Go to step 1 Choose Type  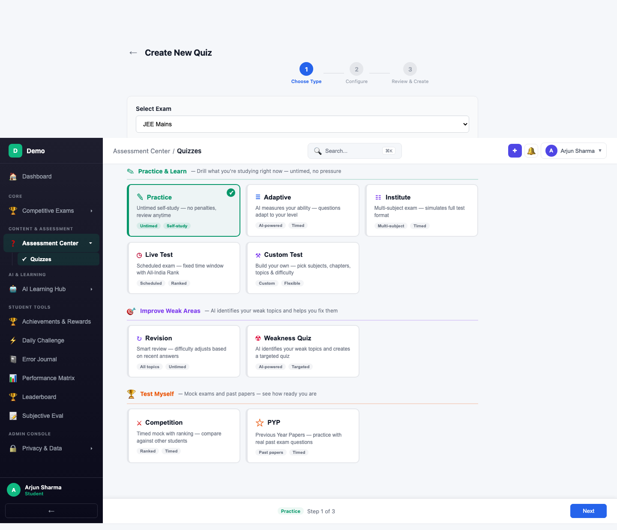pos(306,73)
